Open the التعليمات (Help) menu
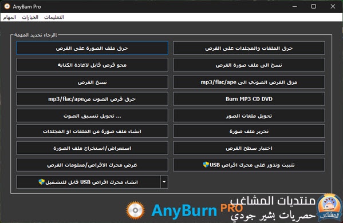The image size is (343, 223). [x=54, y=17]
